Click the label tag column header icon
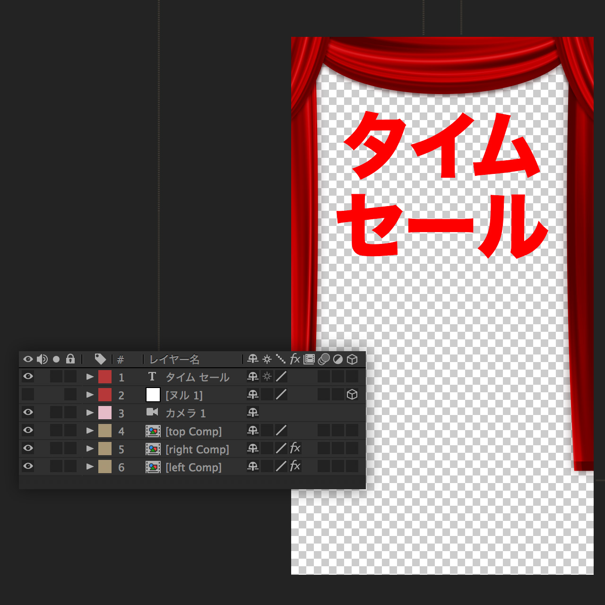 (x=100, y=359)
